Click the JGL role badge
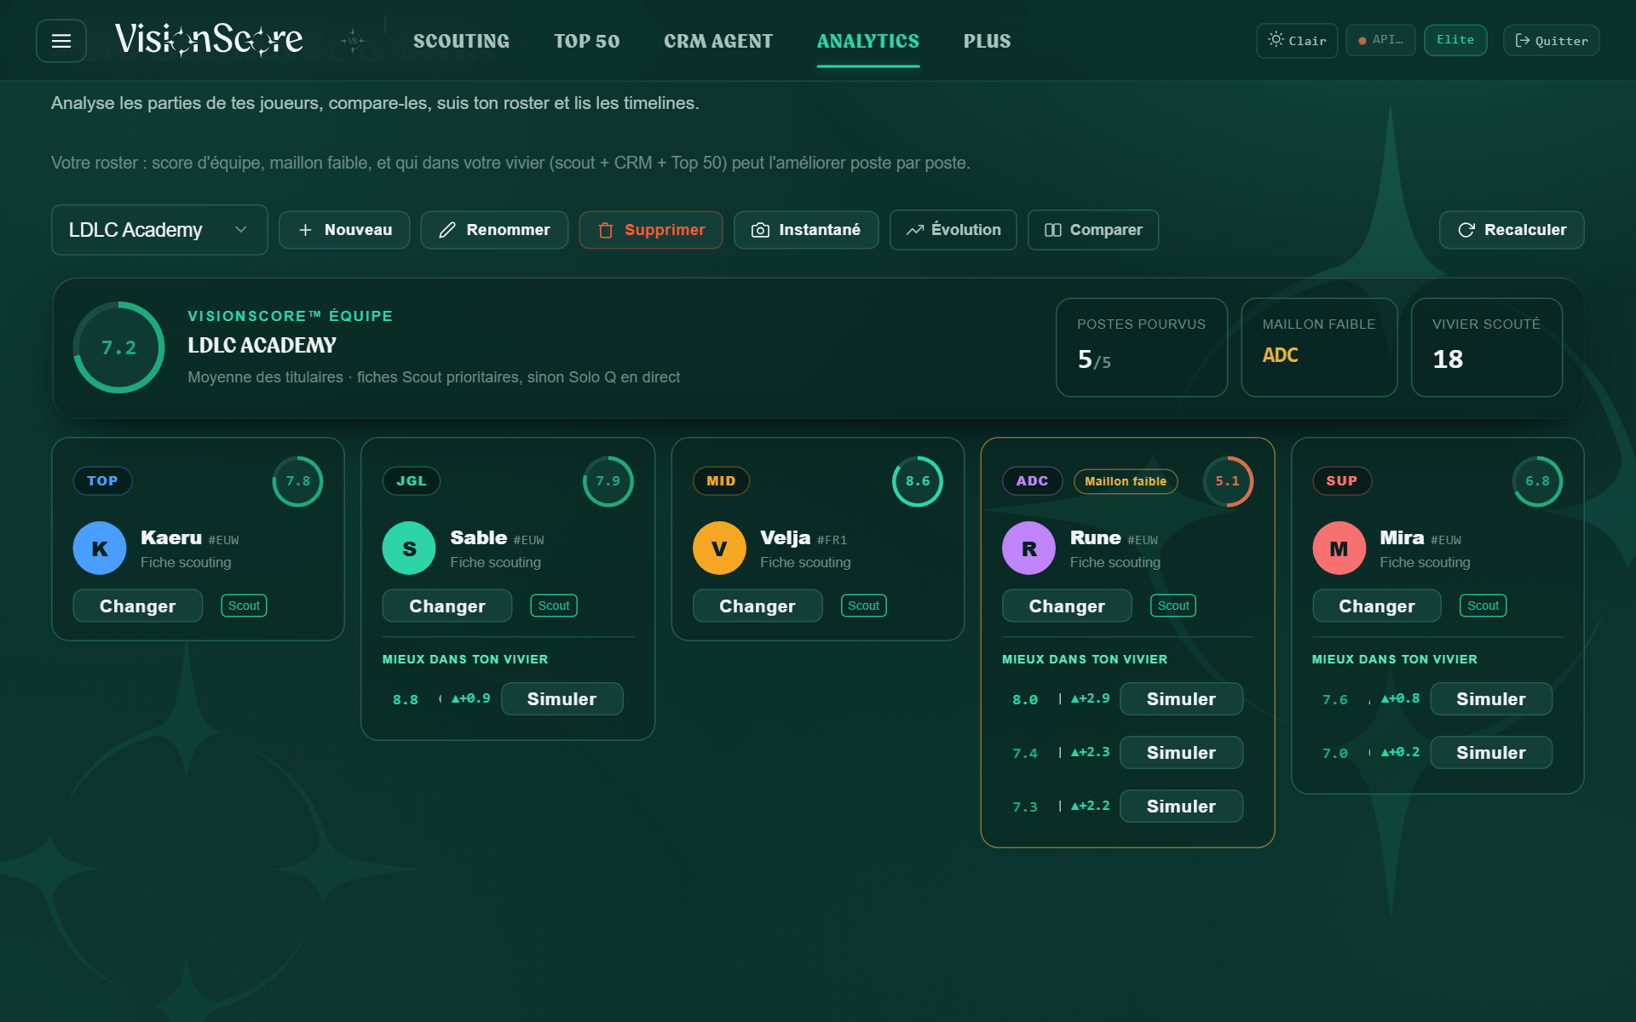The height and width of the screenshot is (1022, 1636). [x=412, y=481]
